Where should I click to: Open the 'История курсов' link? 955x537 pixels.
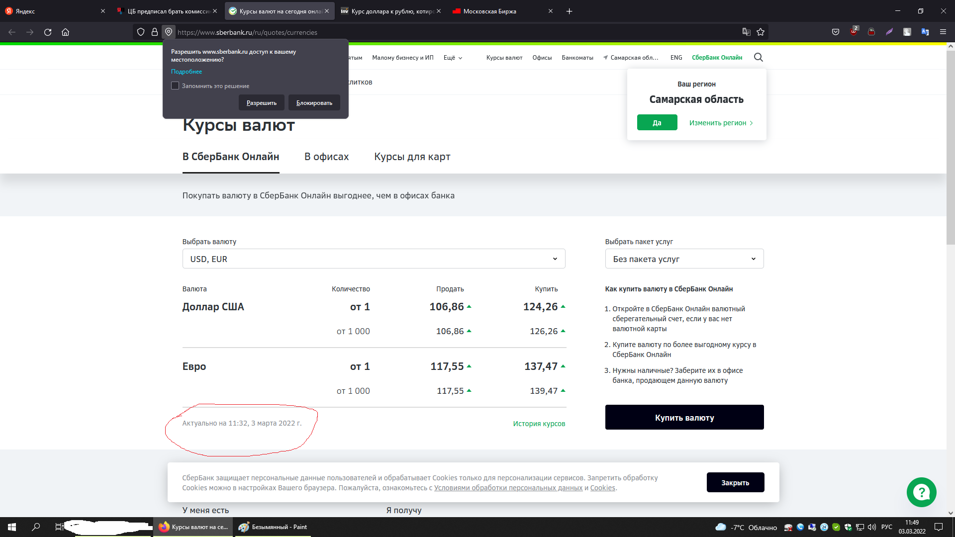point(539,424)
